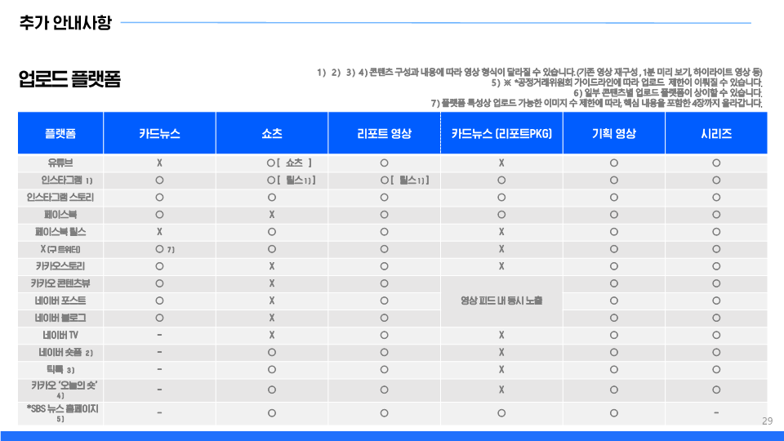Select O mark in 틱톡 기획 영상 cell
The height and width of the screenshot is (441, 784).
(614, 370)
